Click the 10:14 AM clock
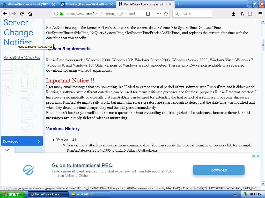This screenshot has height=198, width=265. 255,194
